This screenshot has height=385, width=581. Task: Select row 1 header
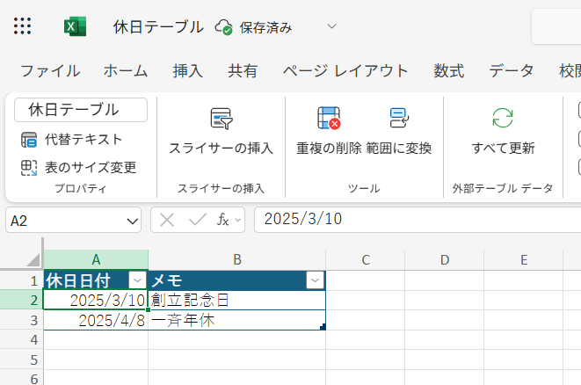pos(21,280)
